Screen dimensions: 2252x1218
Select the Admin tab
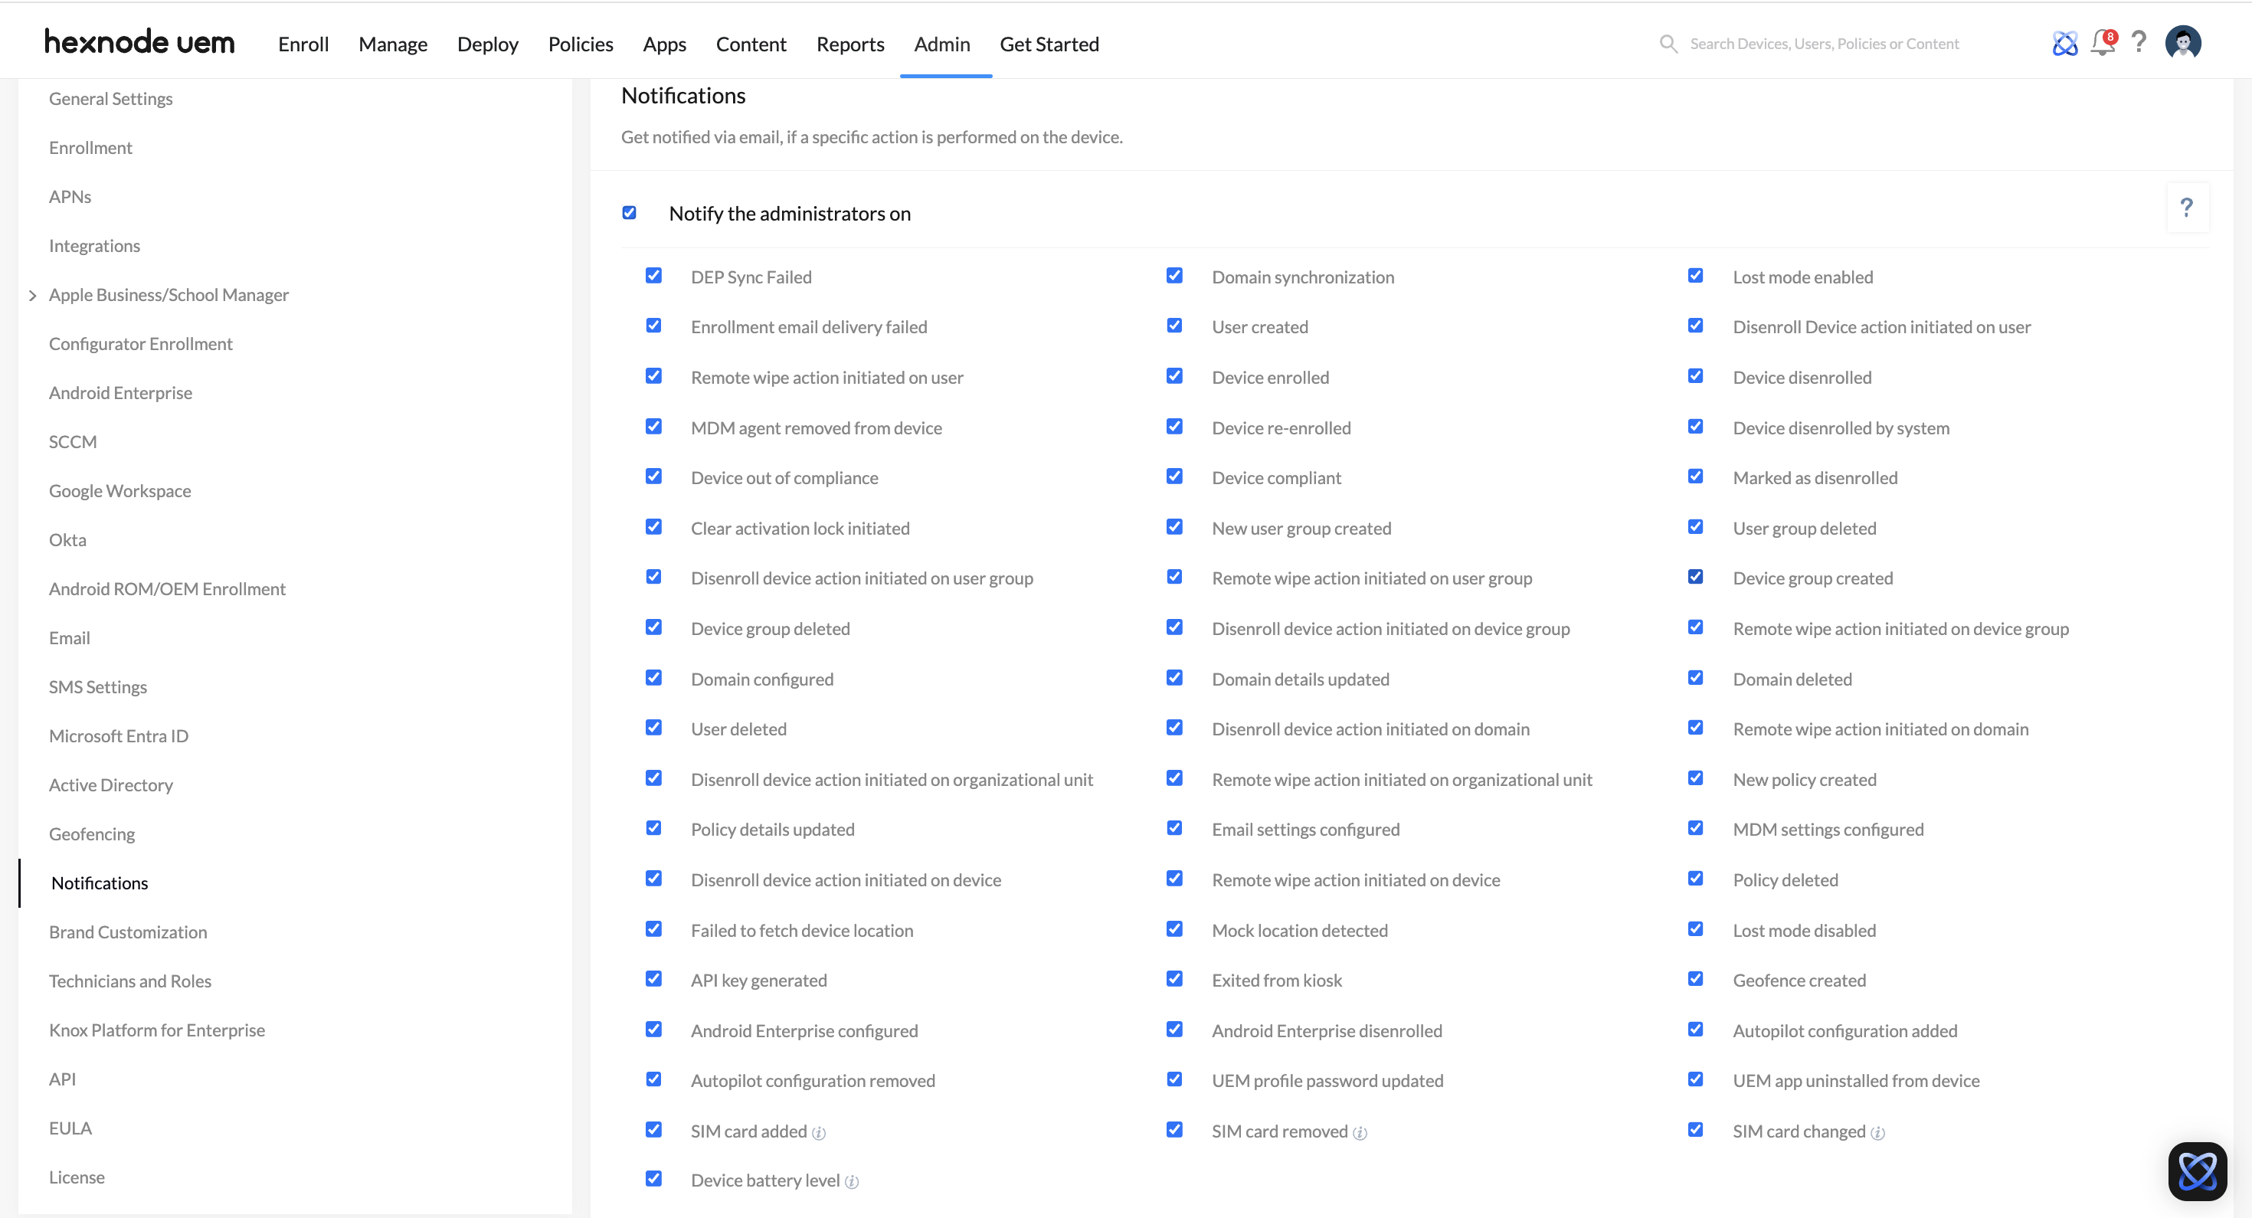(941, 44)
